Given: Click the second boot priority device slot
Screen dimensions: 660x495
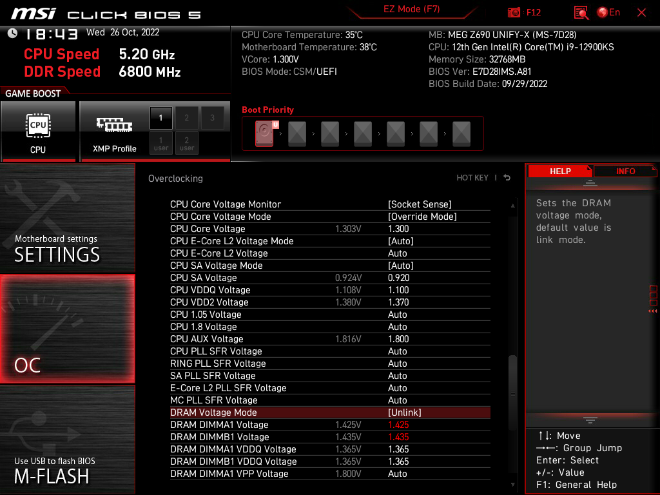Looking at the screenshot, I should click(297, 134).
